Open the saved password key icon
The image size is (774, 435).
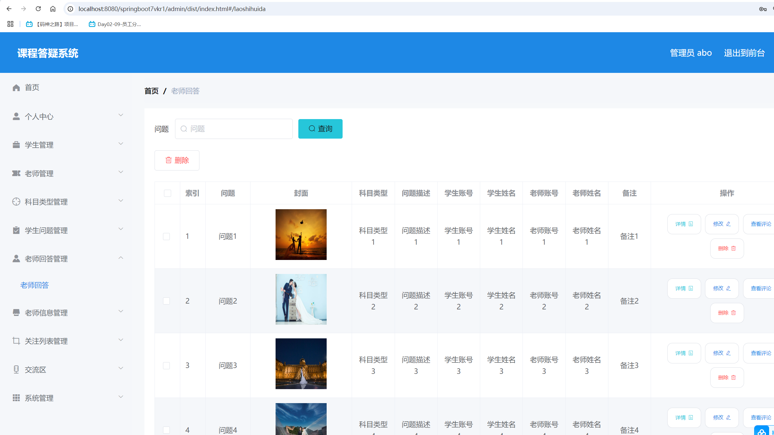763,9
